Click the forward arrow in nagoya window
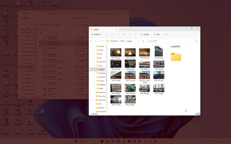 (95, 41)
